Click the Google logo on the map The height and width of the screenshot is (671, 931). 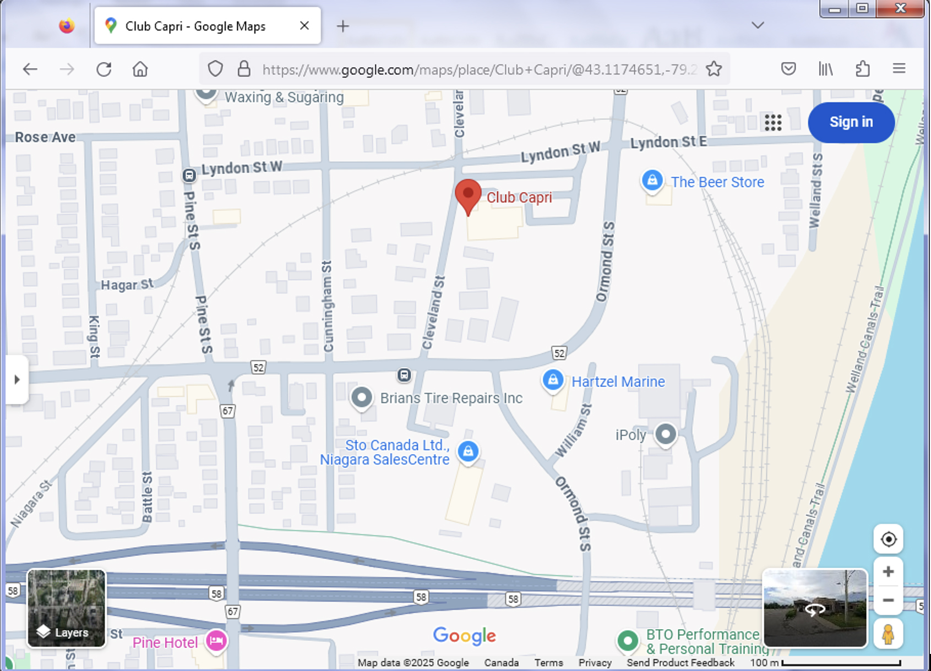(464, 636)
